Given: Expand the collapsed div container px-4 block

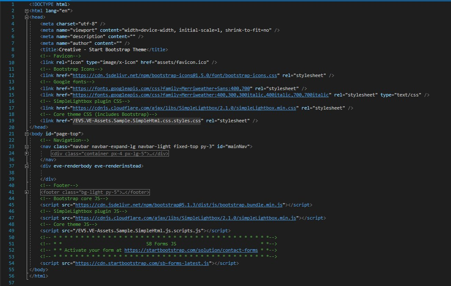Looking at the screenshot, I should coord(26,154).
